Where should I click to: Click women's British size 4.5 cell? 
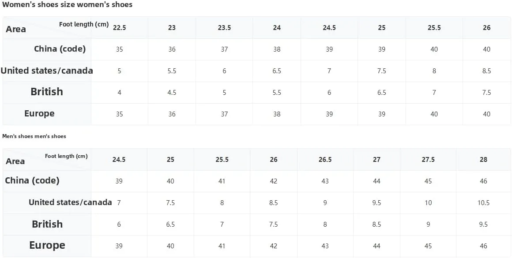172,92
